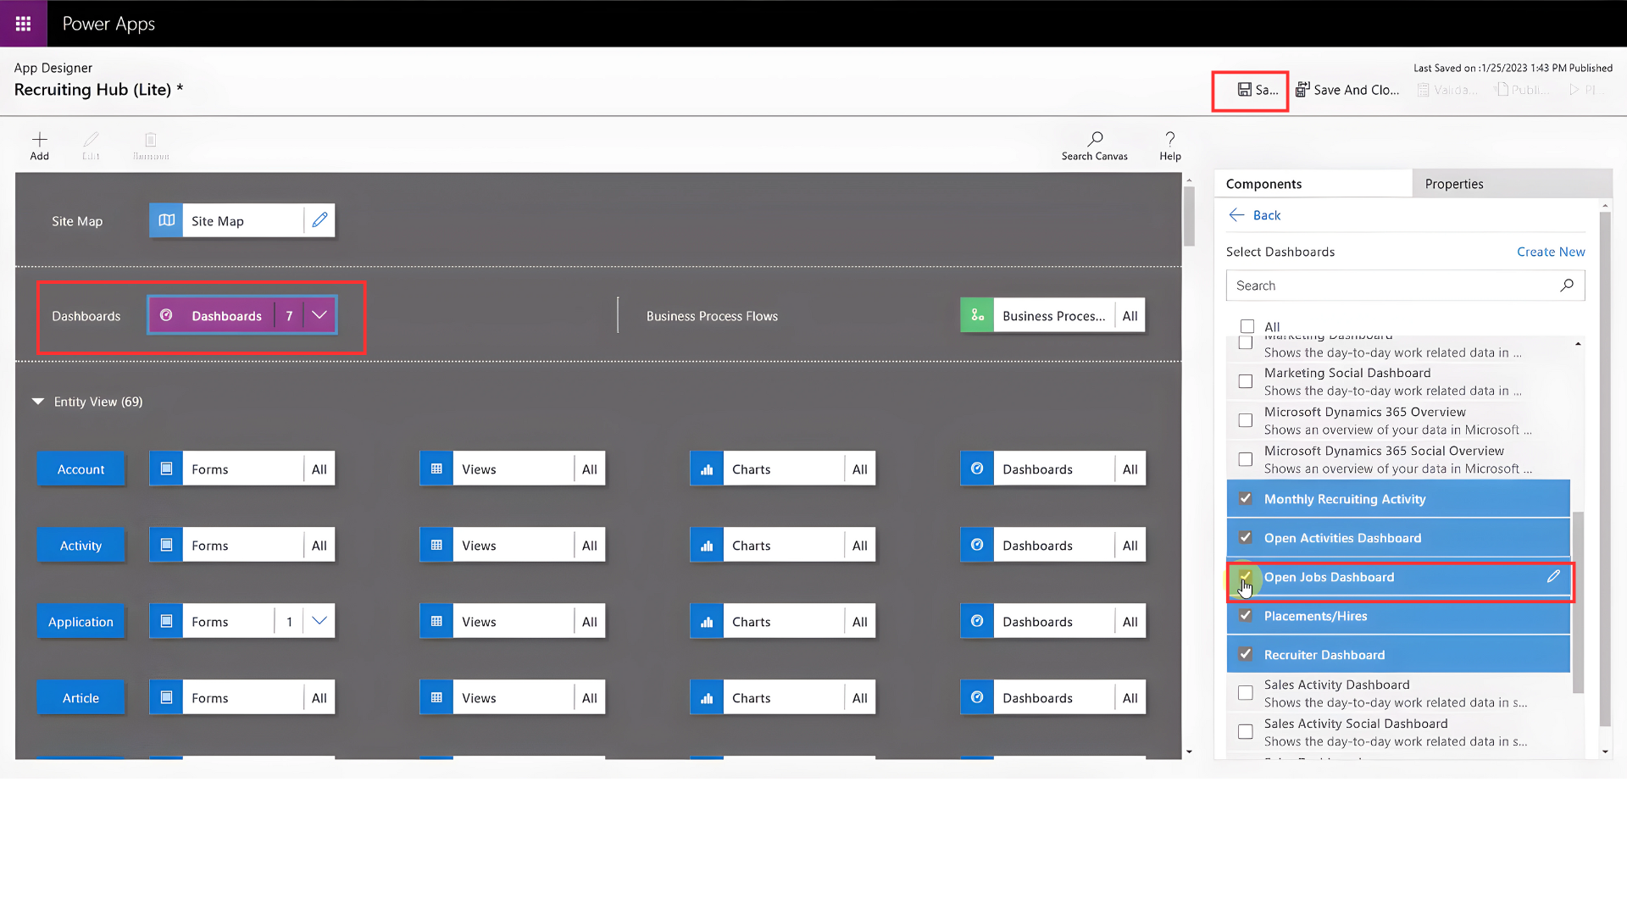Click Account row Dashboards icon
1627x915 pixels.
tap(977, 469)
